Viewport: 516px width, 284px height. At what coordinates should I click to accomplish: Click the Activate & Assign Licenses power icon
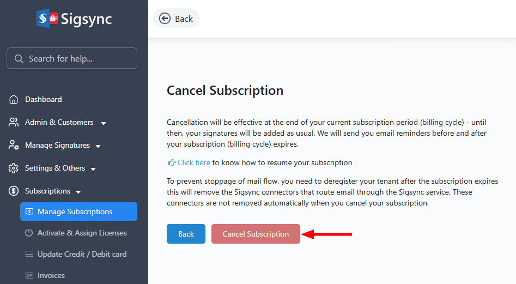(x=29, y=233)
